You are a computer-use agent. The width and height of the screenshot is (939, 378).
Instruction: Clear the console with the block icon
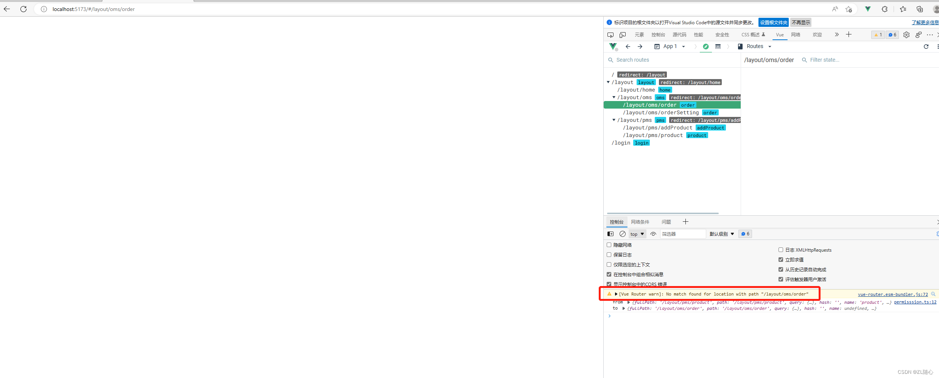tap(623, 234)
